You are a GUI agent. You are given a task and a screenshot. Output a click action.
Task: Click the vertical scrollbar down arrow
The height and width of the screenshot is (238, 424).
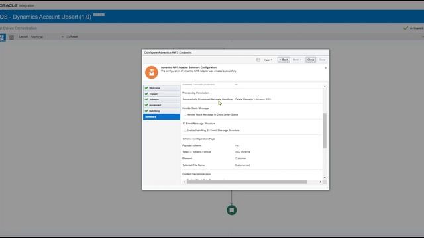pyautogui.click(x=325, y=177)
